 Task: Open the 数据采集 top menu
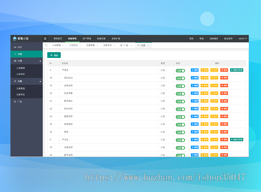101,38
